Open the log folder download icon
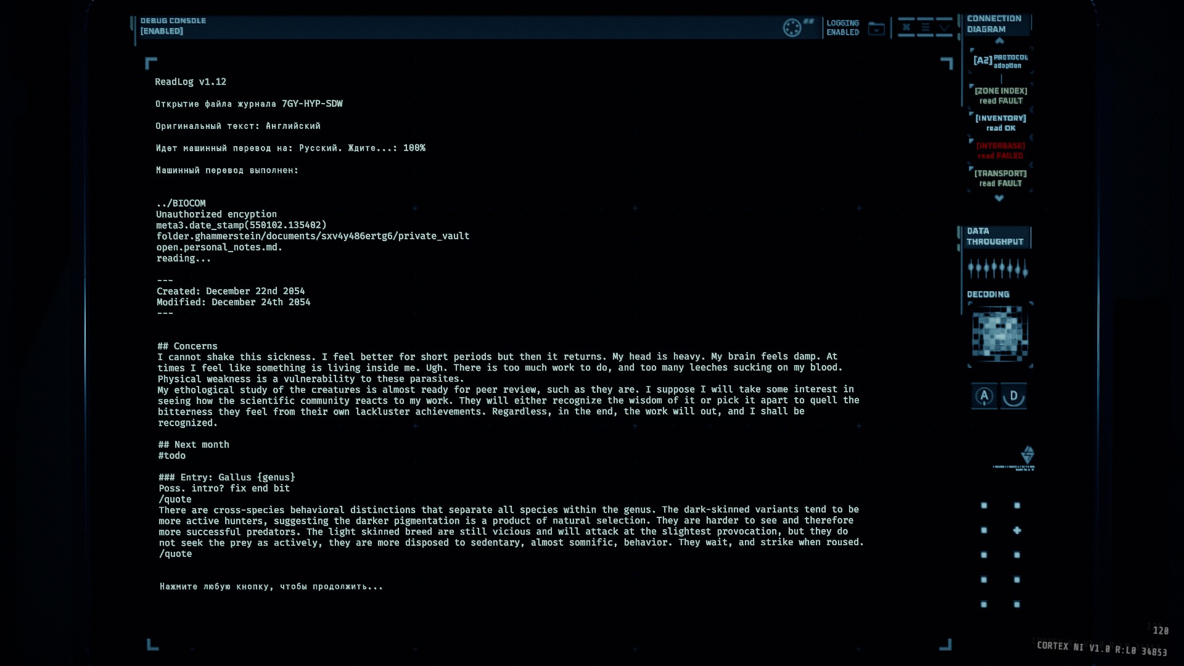Screen dimensions: 1184x666 [x=876, y=28]
